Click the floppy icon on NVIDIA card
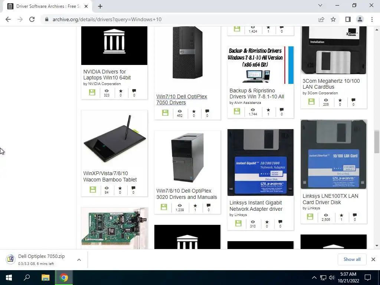The height and width of the screenshot is (285, 380). 92,92
